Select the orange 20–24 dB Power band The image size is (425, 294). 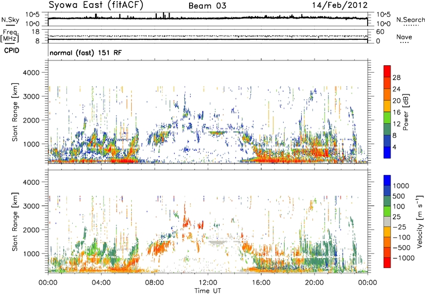(387, 94)
